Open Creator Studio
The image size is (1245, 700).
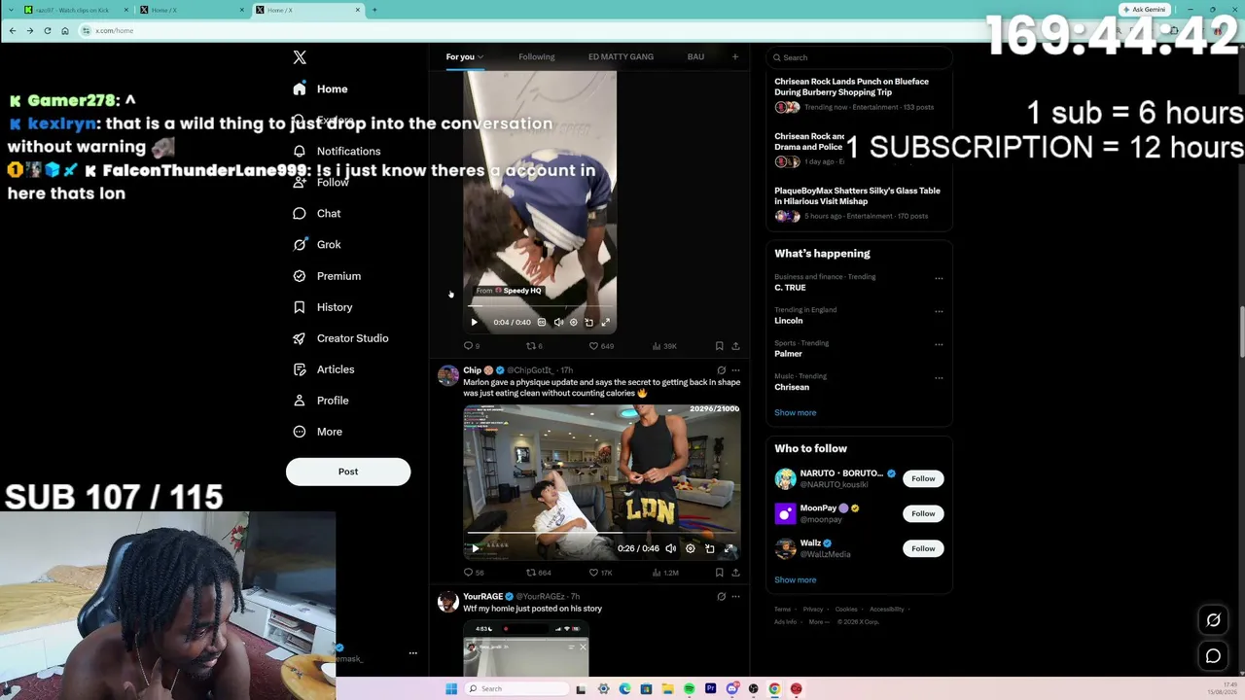[340, 337]
